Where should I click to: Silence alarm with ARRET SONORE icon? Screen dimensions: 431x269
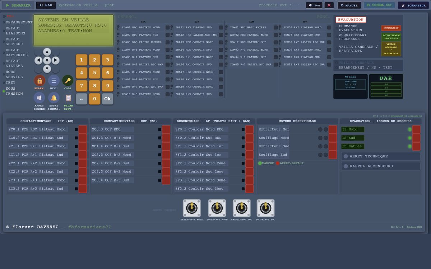point(40,98)
